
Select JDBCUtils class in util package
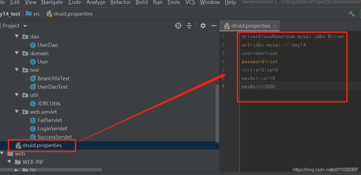49,103
